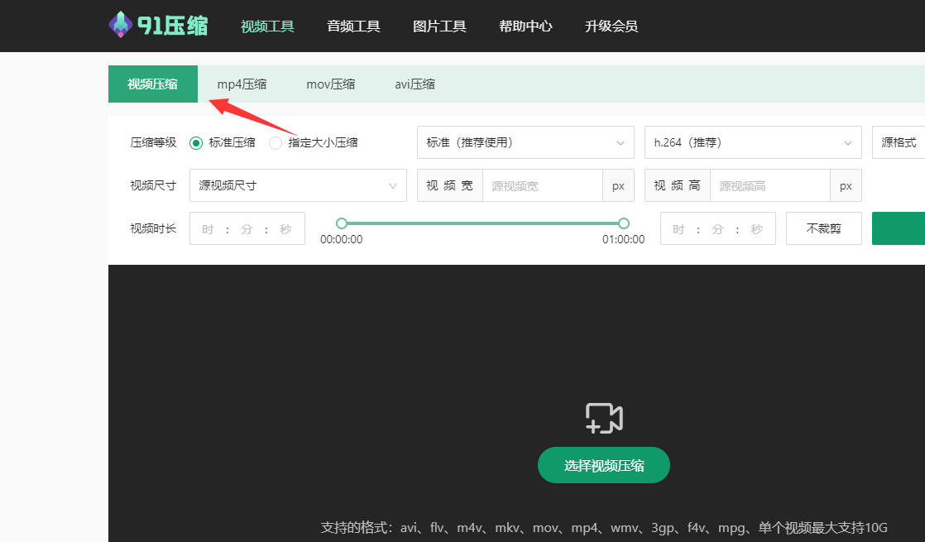Open the 标准（推荐使用）quality dropdown
Screen dimensions: 925x542
tap(525, 142)
